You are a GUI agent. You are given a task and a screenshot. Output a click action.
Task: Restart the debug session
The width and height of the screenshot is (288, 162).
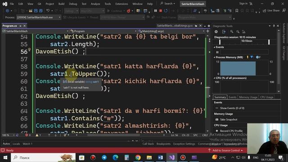pos(166,11)
